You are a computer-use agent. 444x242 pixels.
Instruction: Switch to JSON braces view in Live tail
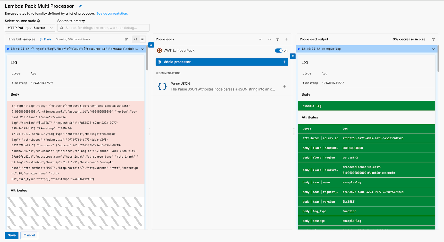click(x=135, y=39)
